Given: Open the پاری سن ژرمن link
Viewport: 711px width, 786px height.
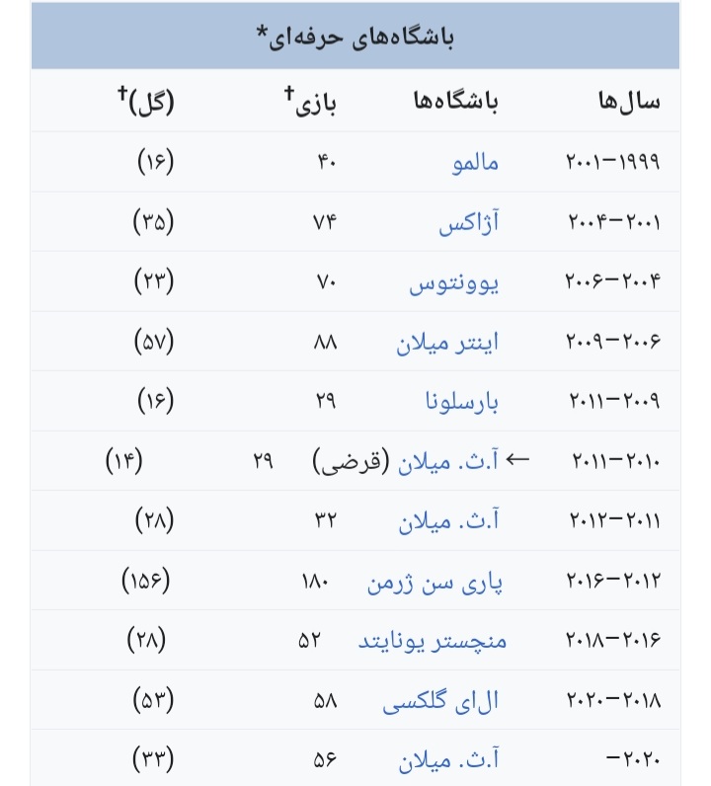Looking at the screenshot, I should click(x=434, y=583).
